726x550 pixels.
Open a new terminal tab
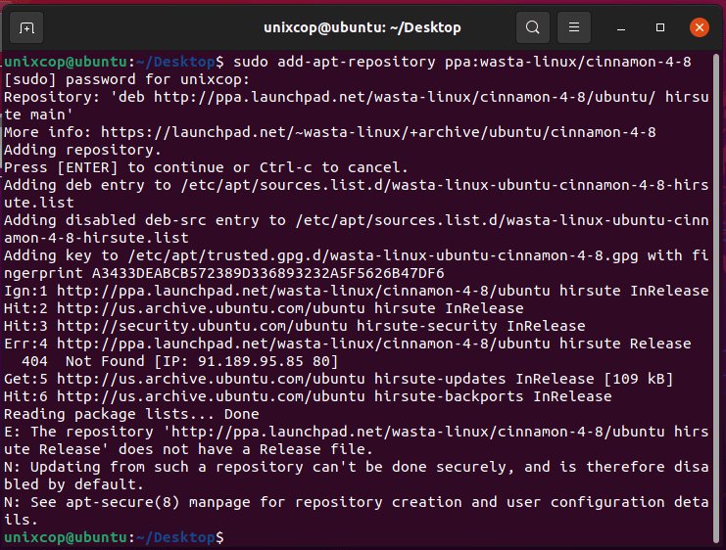26,27
